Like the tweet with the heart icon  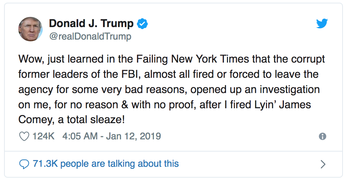(24, 136)
